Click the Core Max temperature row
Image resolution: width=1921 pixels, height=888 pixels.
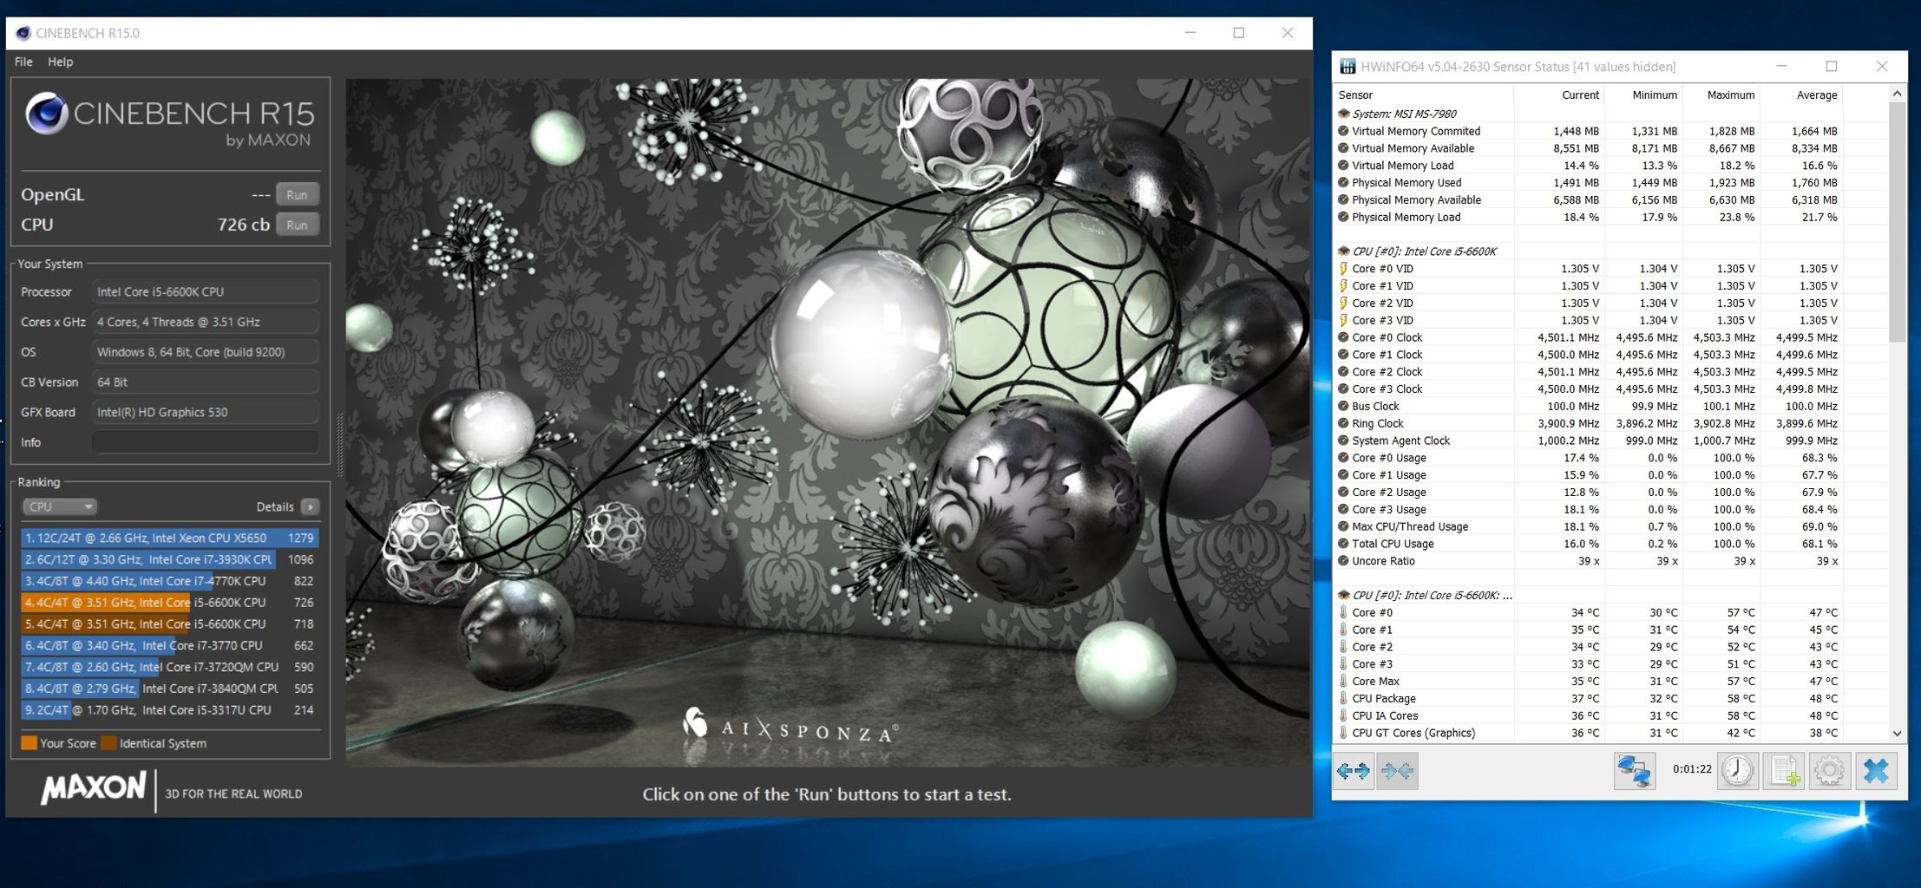(1611, 682)
